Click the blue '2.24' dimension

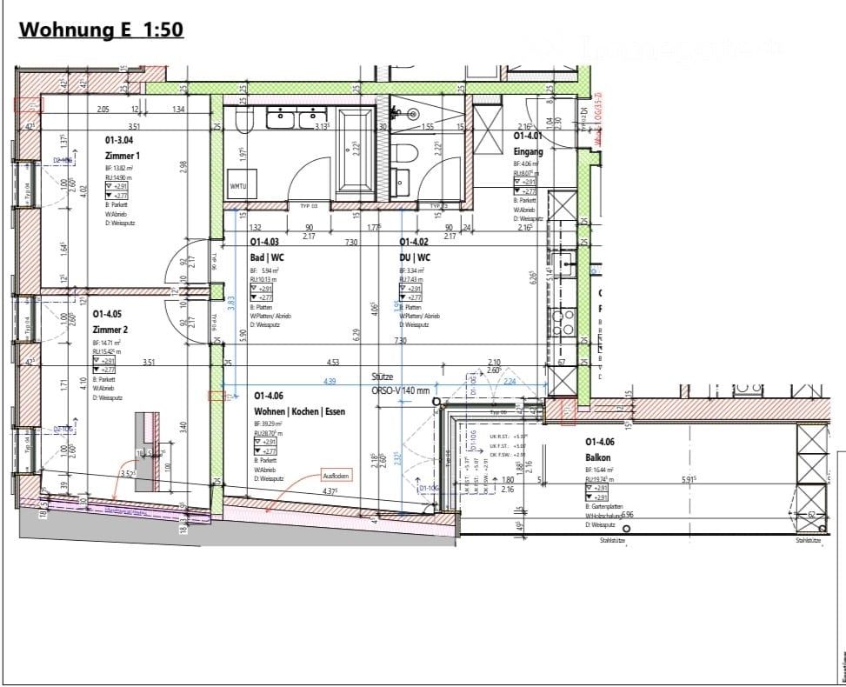tap(509, 381)
